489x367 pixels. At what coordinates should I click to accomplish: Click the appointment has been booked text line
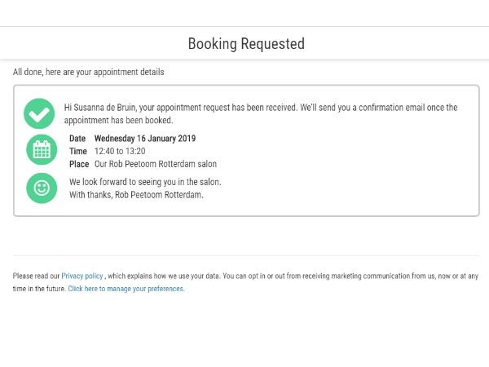118,120
